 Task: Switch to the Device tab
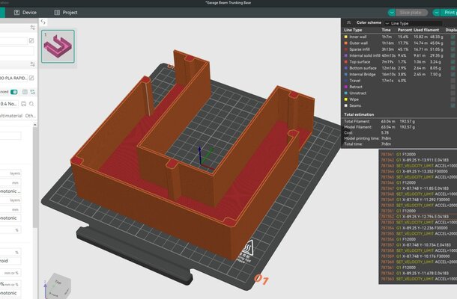click(25, 13)
